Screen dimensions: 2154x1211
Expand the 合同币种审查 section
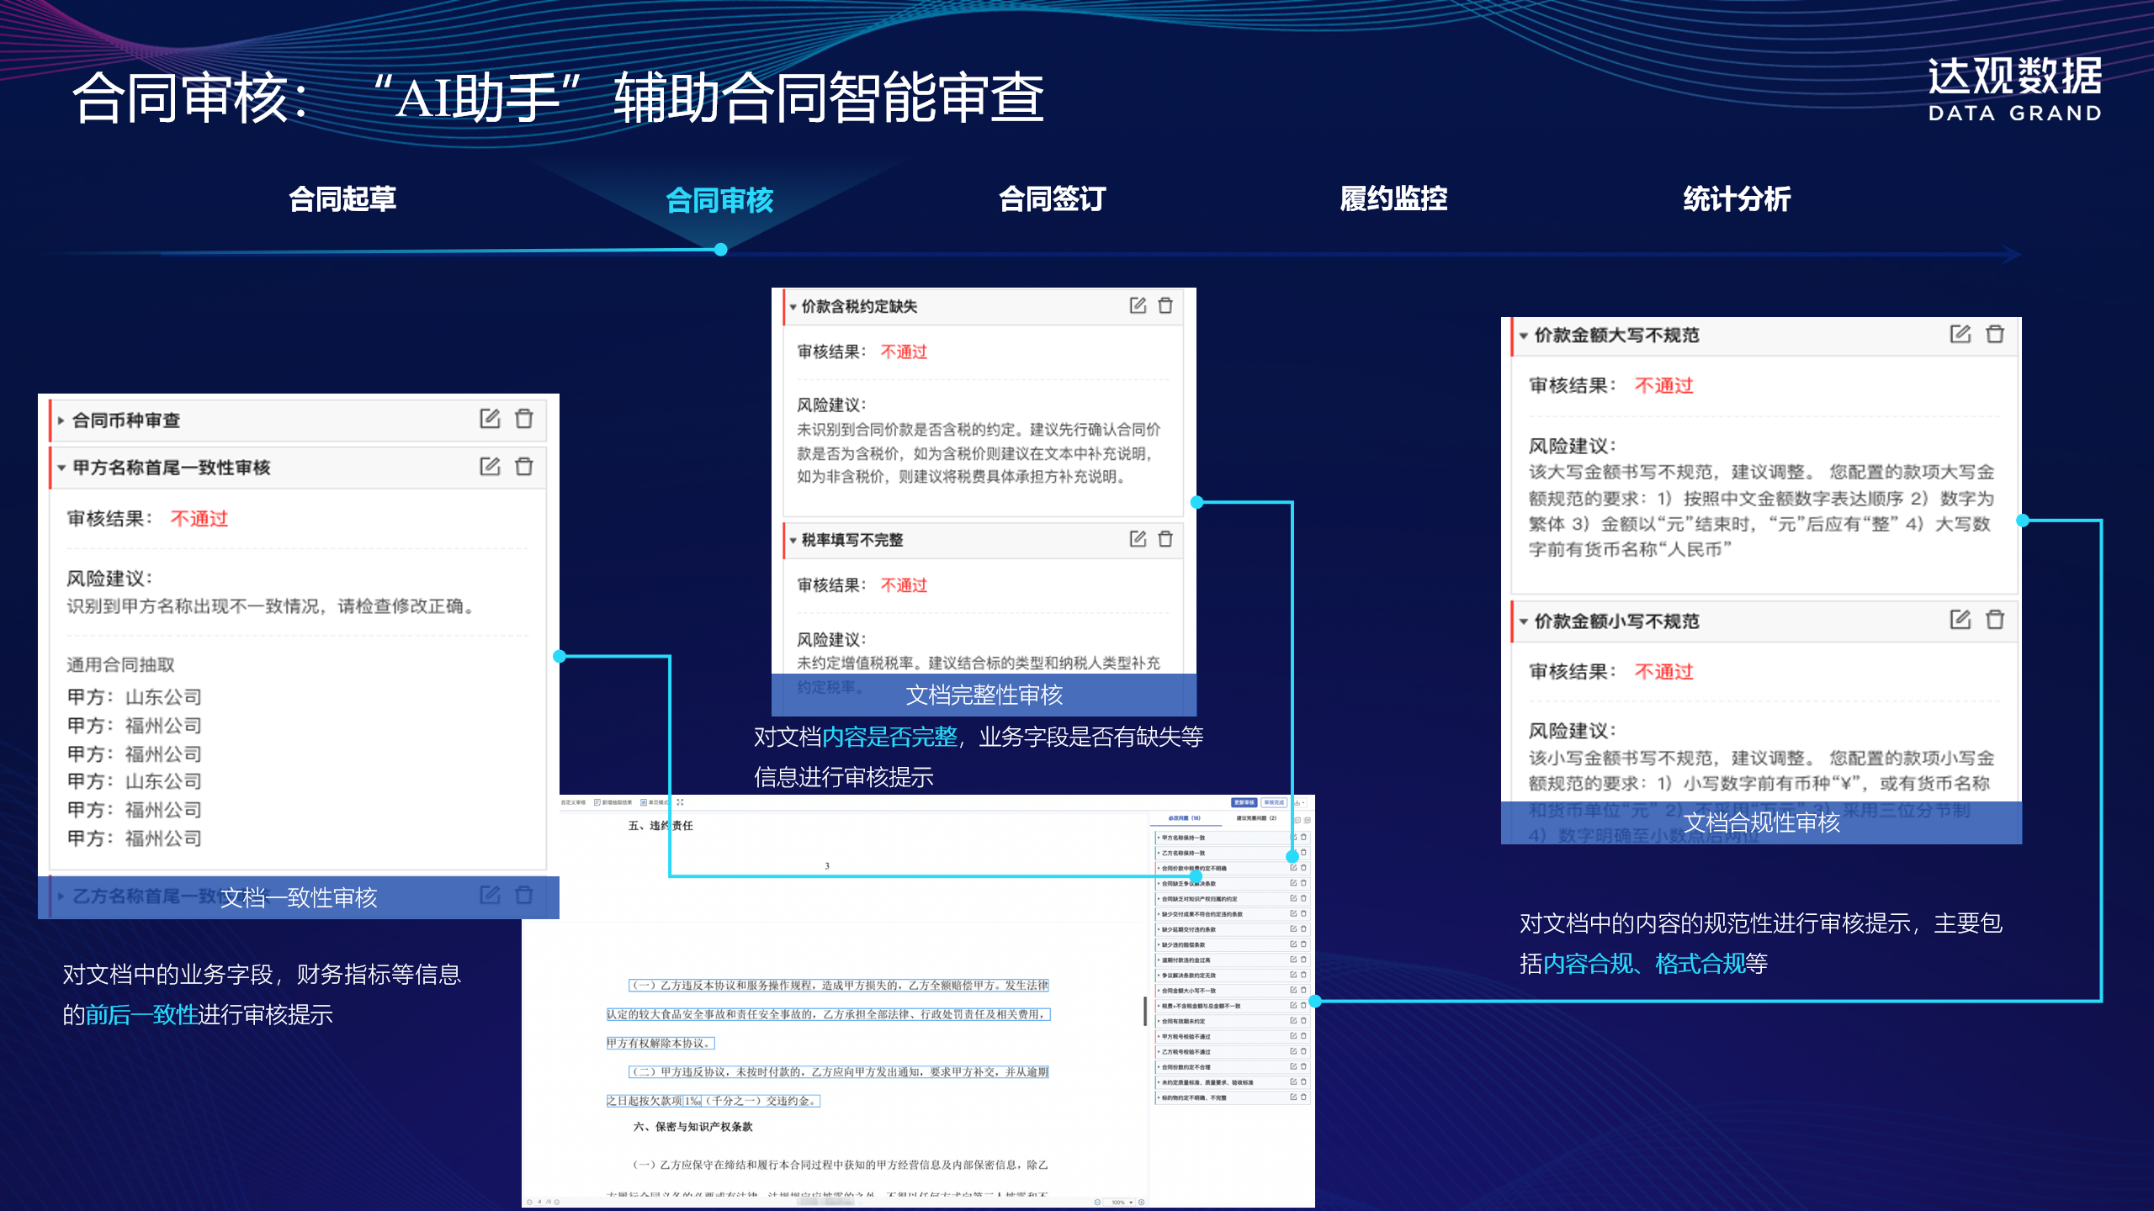[61, 420]
